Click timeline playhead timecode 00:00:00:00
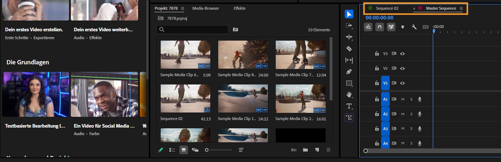Image resolution: width=501 pixels, height=162 pixels. tap(379, 18)
